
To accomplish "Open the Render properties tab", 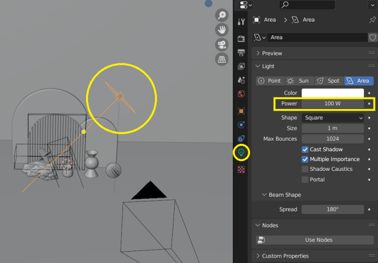I will click(x=241, y=39).
